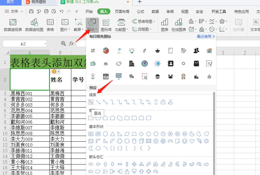
Task: Add a new tab with the plus button
Action: click(x=140, y=2)
